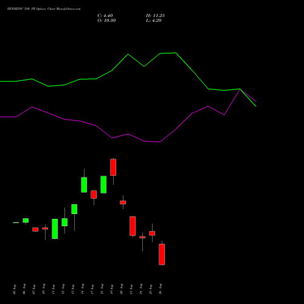Click the '20 Aug' axis date label
The height and width of the screenshot is (304, 304).
(x=121, y=289)
